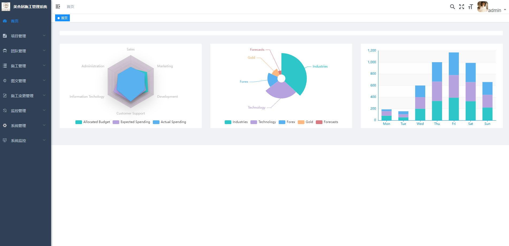
Task: Open the 图文管理 sidebar menu
Action: coord(25,81)
